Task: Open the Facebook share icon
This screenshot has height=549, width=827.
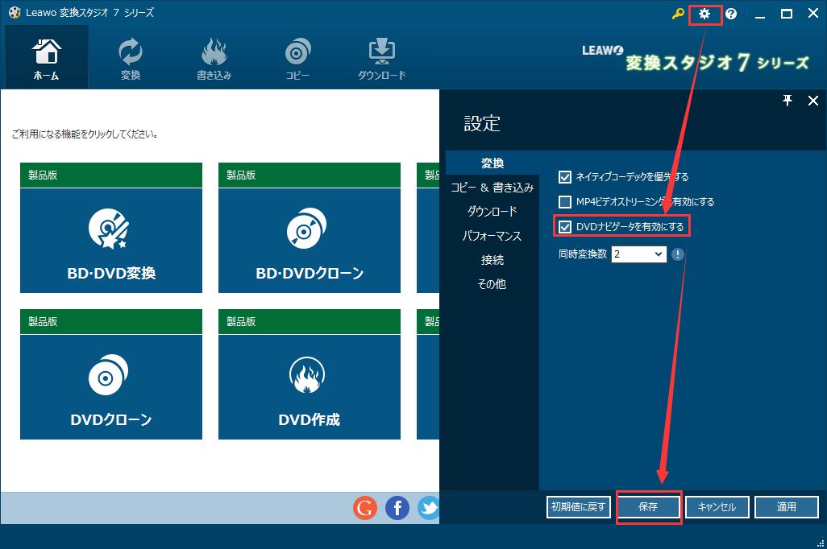Action: [397, 508]
